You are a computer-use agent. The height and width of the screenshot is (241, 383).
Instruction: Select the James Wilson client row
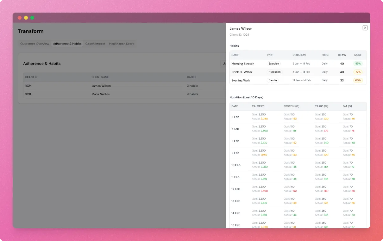tap(101, 86)
